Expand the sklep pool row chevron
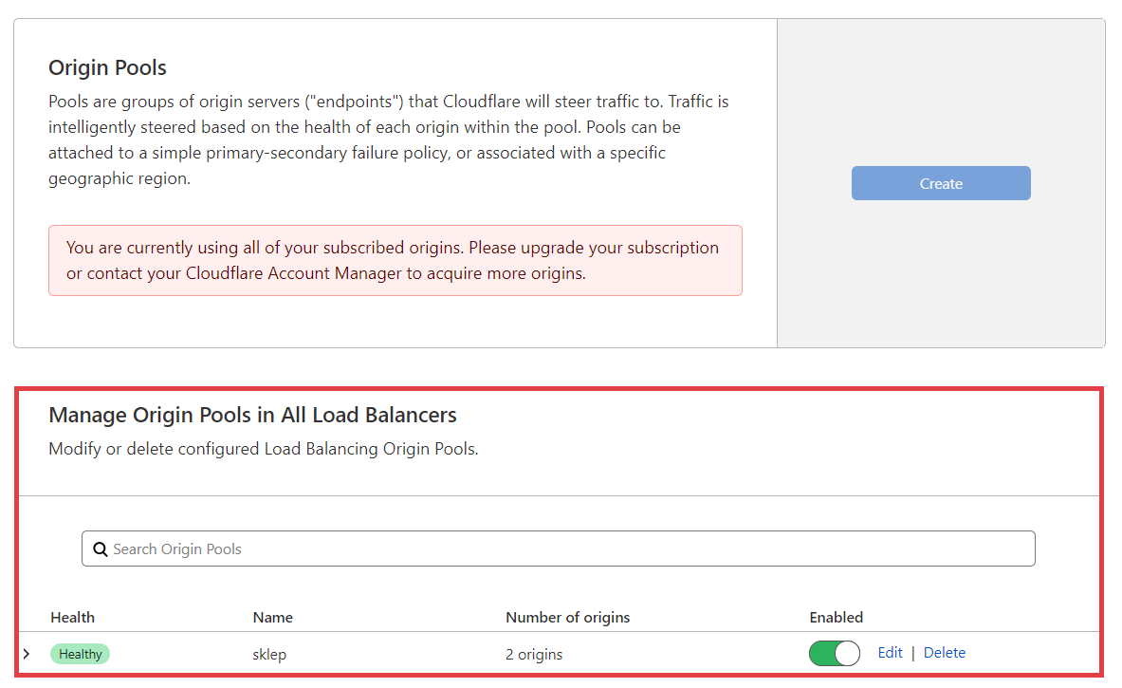Image resolution: width=1122 pixels, height=688 pixels. point(27,653)
